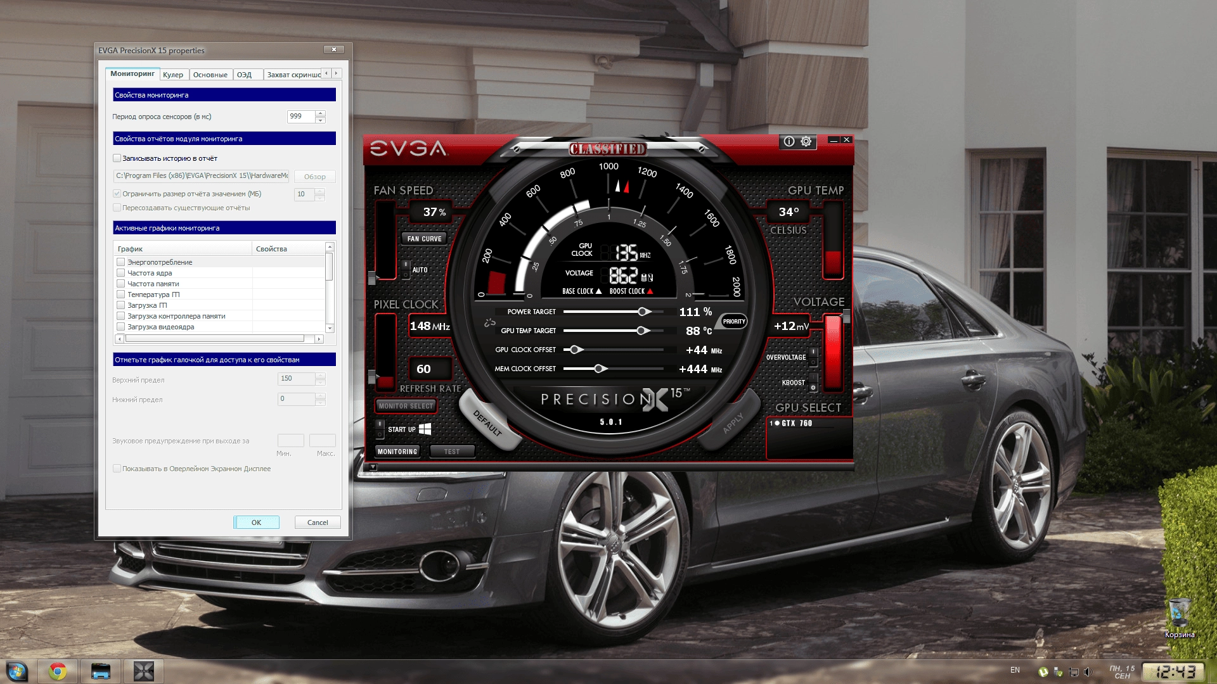Switch to the Основные tab
The width and height of the screenshot is (1217, 684).
click(x=210, y=75)
